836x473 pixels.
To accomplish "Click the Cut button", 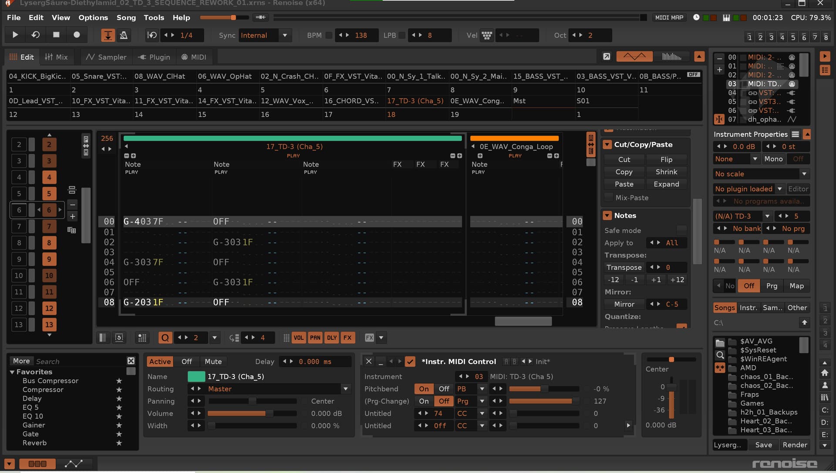I will (624, 159).
